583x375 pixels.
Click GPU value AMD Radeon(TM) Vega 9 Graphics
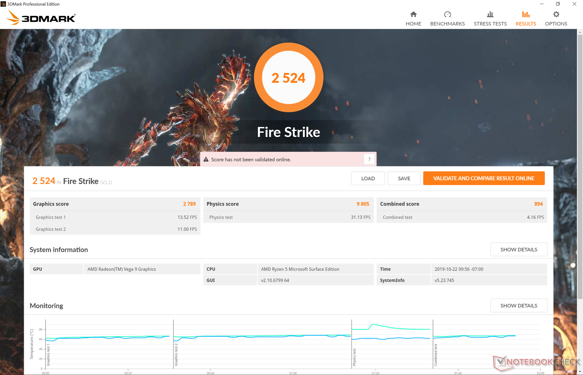click(x=122, y=269)
